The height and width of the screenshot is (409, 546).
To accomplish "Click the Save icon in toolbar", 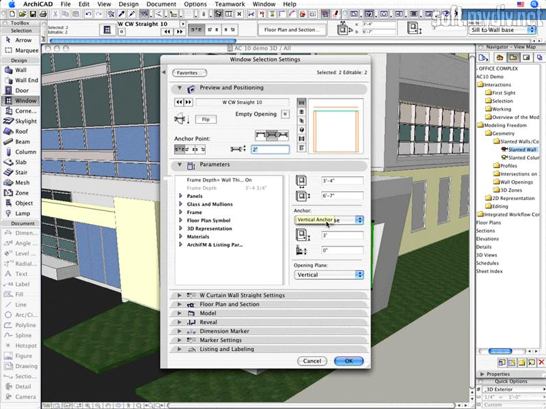I will tap(33, 14).
